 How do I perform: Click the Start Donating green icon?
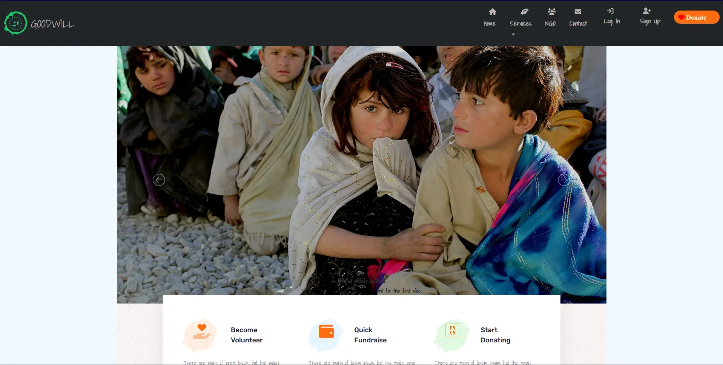tap(452, 331)
